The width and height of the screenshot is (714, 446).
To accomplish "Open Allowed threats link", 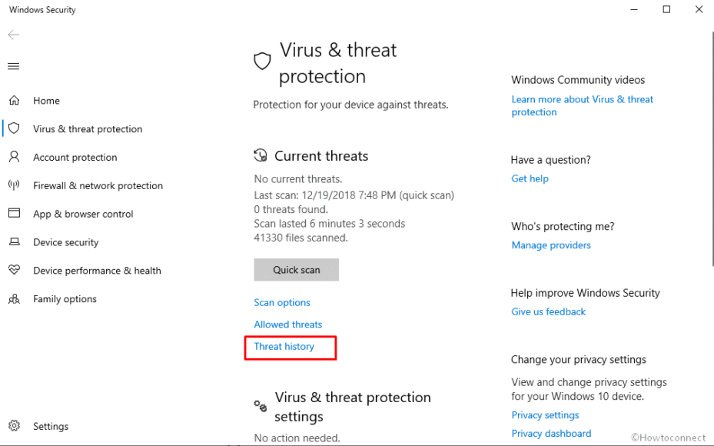I will pos(287,325).
